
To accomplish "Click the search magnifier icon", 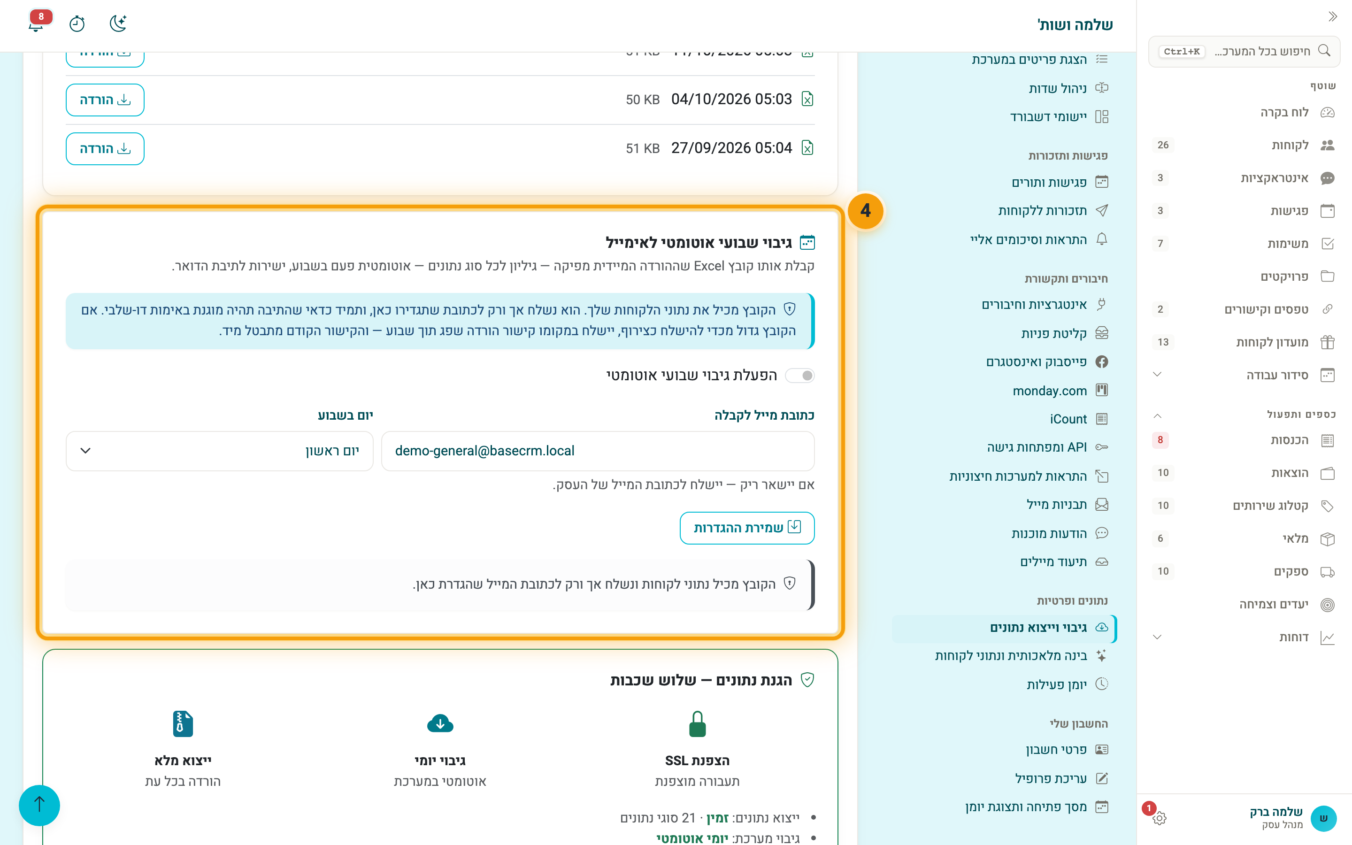I will tap(1323, 51).
